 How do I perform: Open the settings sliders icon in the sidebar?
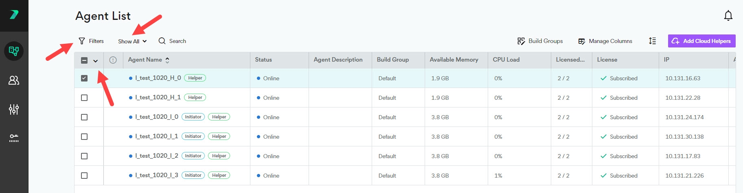click(x=14, y=109)
